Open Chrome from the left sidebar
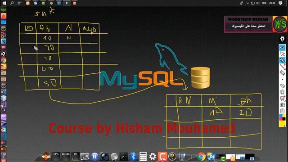The width and height of the screenshot is (288, 162). [4, 60]
